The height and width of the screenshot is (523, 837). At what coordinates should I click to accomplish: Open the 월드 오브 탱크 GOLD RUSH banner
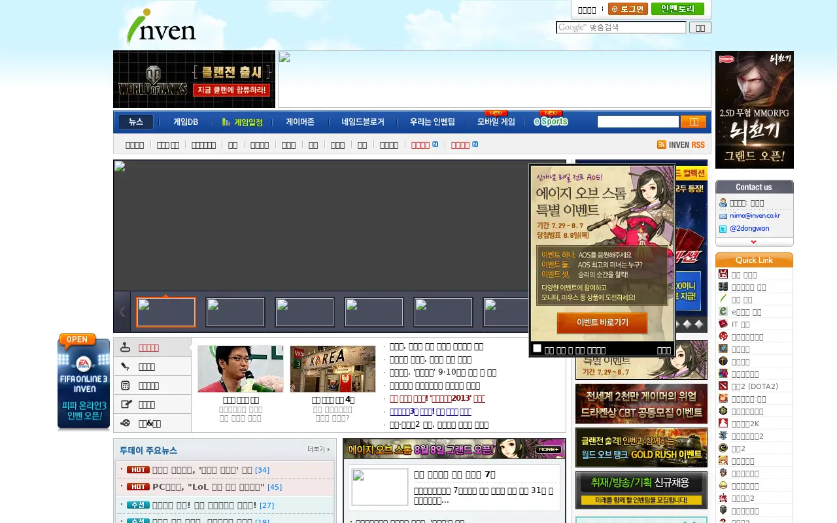pos(641,447)
